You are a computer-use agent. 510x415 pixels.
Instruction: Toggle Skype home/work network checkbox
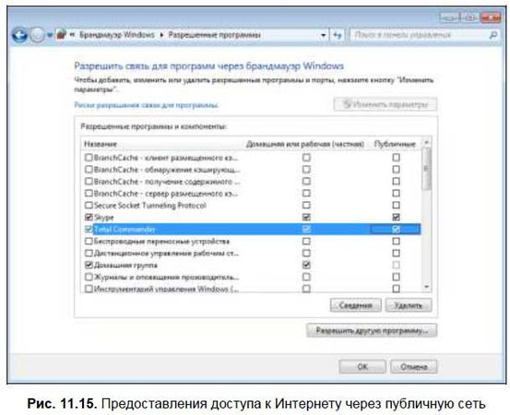[x=306, y=217]
